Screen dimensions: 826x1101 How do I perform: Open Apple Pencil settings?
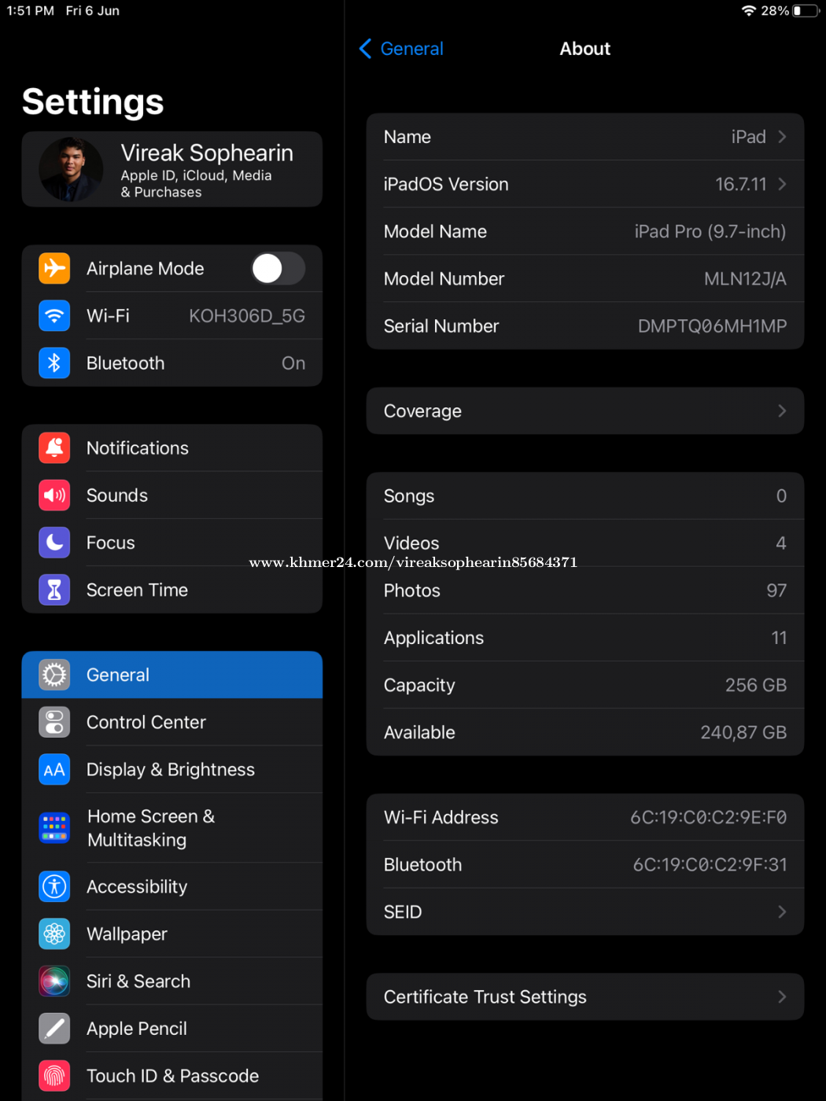pos(172,1028)
